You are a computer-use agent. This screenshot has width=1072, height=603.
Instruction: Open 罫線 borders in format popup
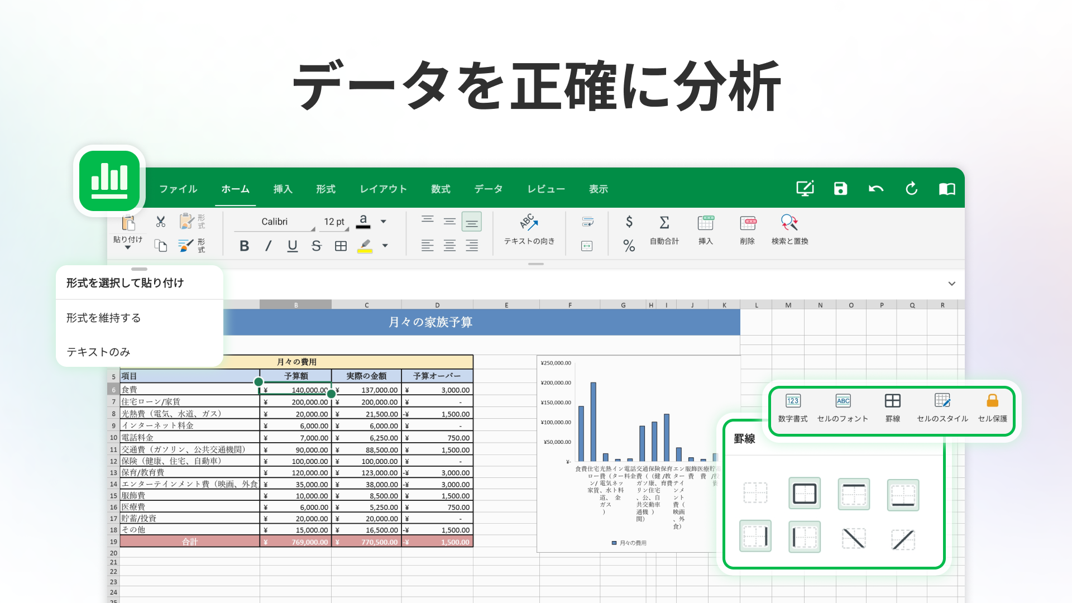pyautogui.click(x=893, y=408)
